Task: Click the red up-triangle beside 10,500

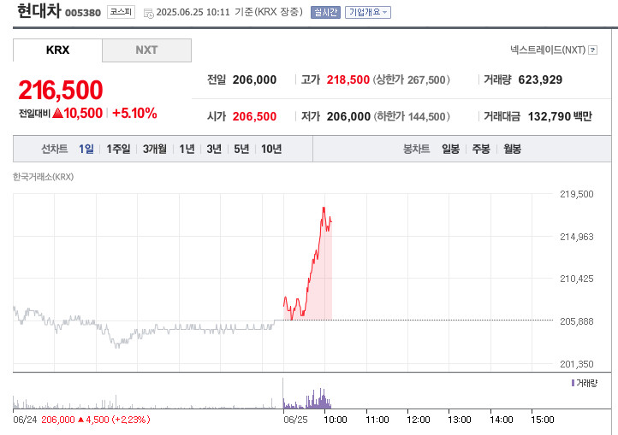Action: [57, 114]
